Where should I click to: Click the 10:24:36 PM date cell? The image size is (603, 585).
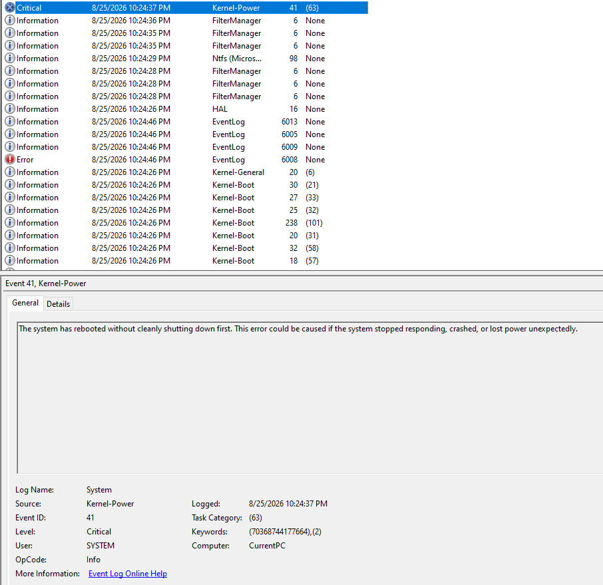(x=130, y=21)
